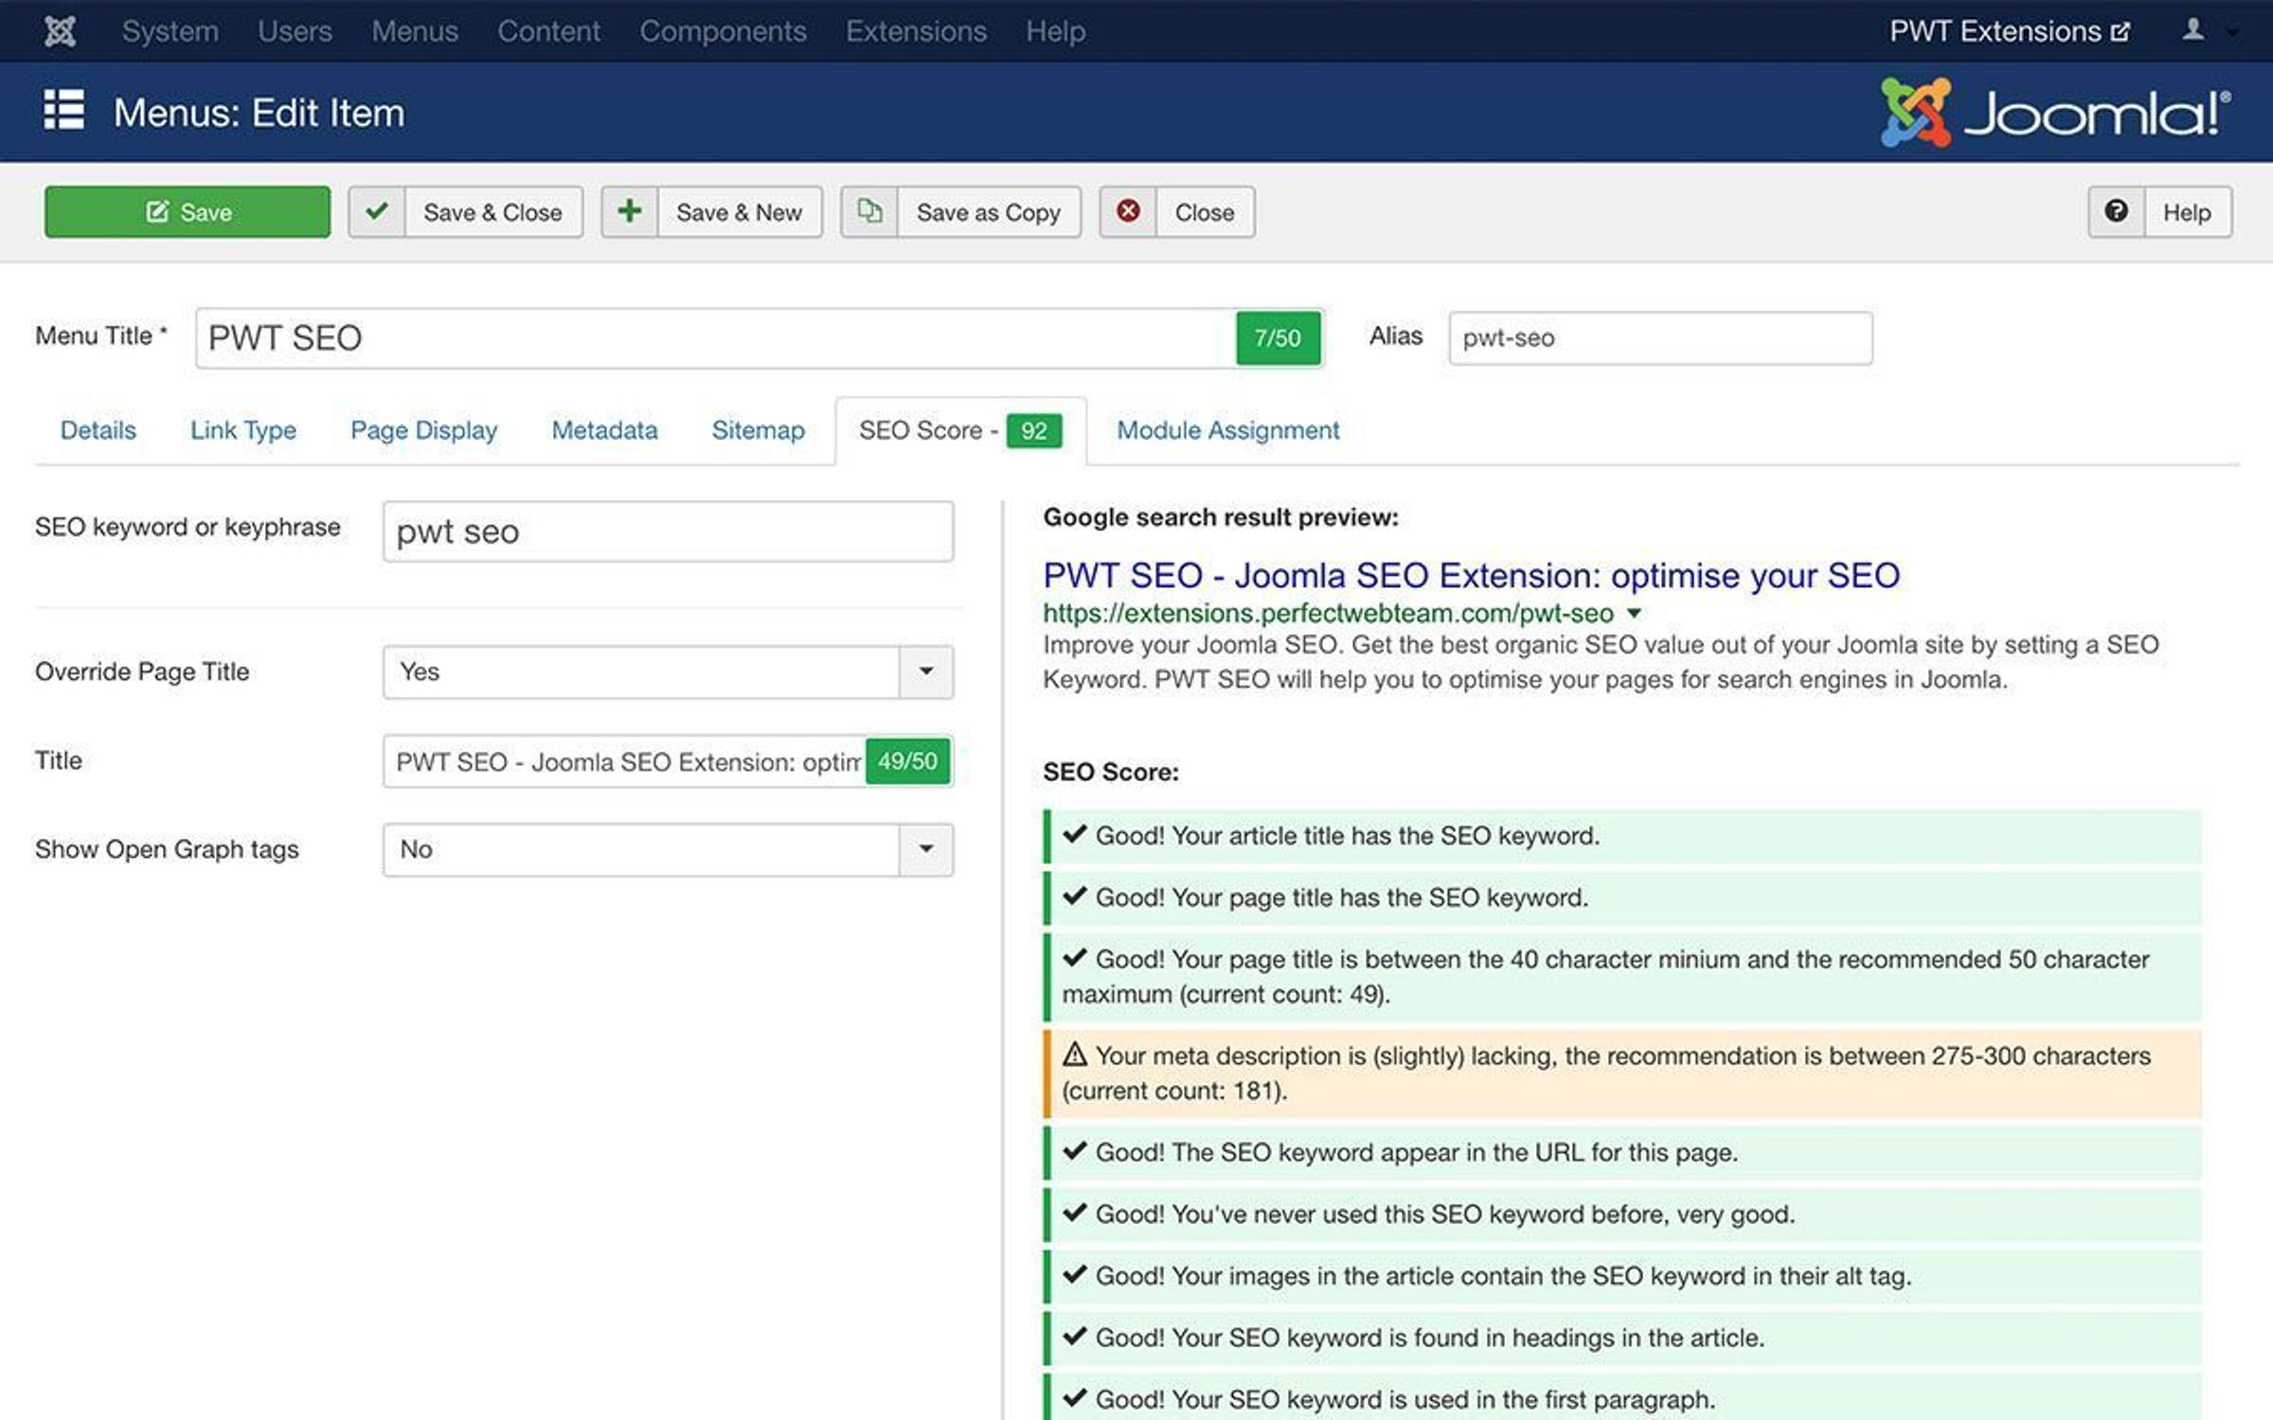Open the Extensions menu
2273x1420 pixels.
(x=915, y=29)
